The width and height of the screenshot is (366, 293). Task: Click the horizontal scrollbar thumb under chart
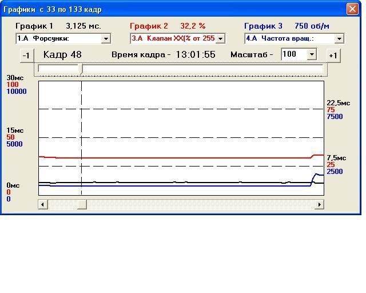pos(82,204)
